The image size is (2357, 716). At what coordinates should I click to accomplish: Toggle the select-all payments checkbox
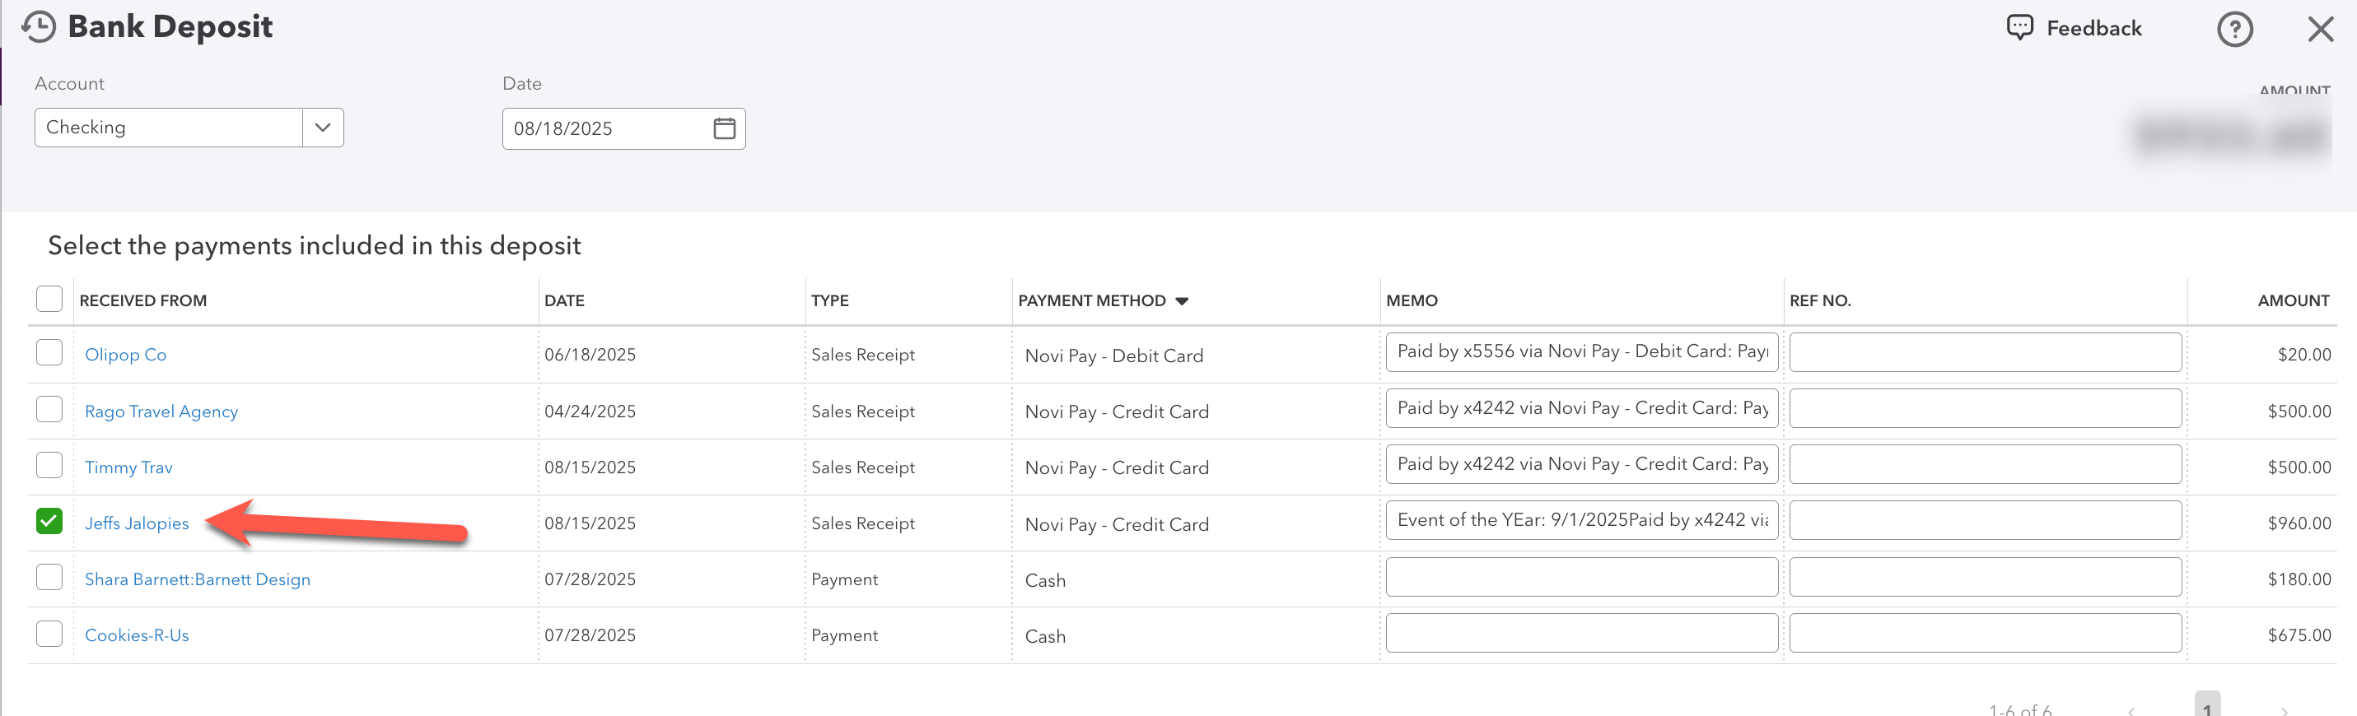point(49,299)
